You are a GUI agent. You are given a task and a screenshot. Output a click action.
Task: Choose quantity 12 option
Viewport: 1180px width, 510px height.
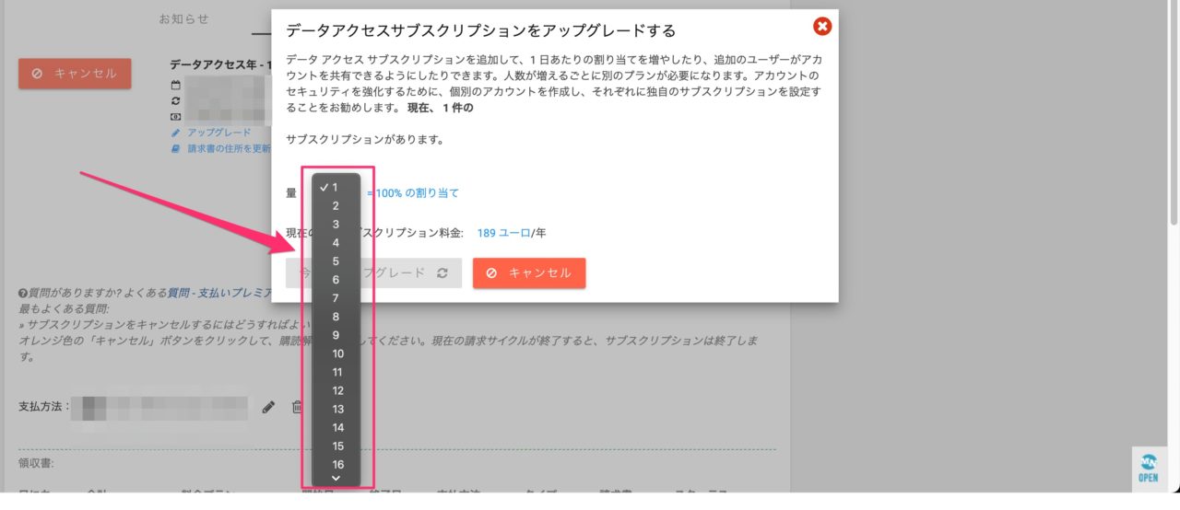coord(336,390)
